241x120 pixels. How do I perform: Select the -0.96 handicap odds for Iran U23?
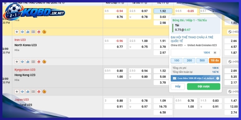pos(115,41)
